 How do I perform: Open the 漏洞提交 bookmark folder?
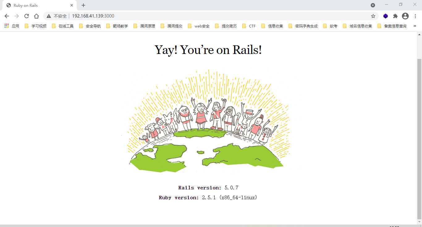click(x=171, y=26)
